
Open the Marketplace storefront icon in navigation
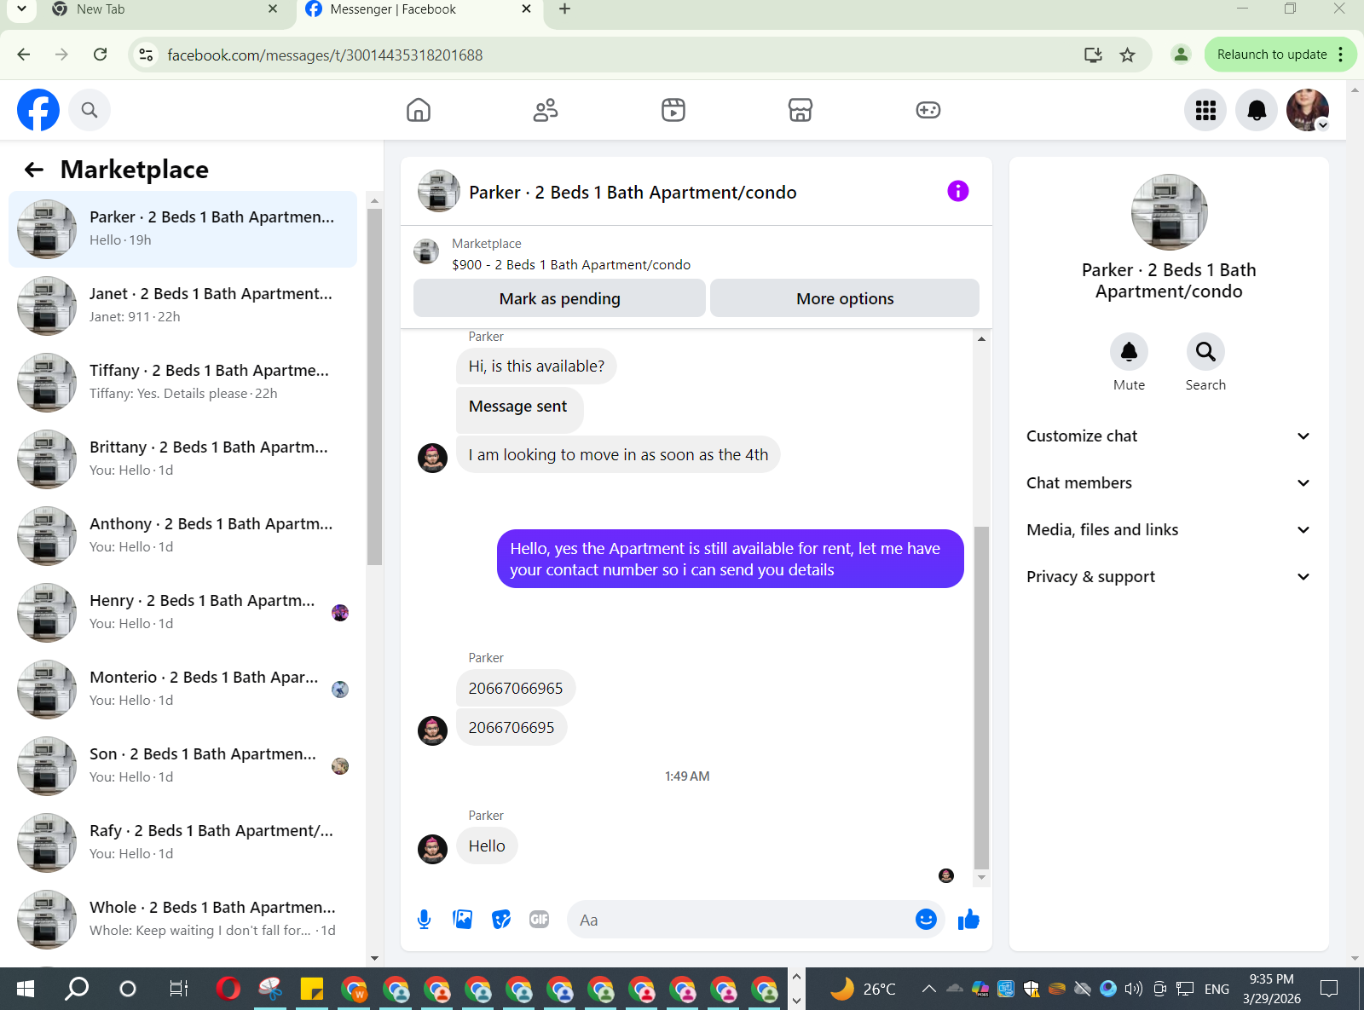pos(800,110)
